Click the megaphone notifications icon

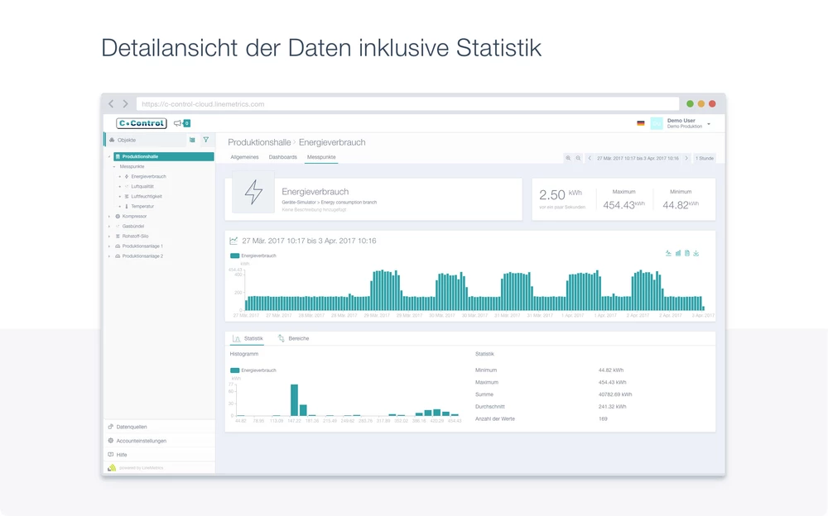[x=178, y=123]
